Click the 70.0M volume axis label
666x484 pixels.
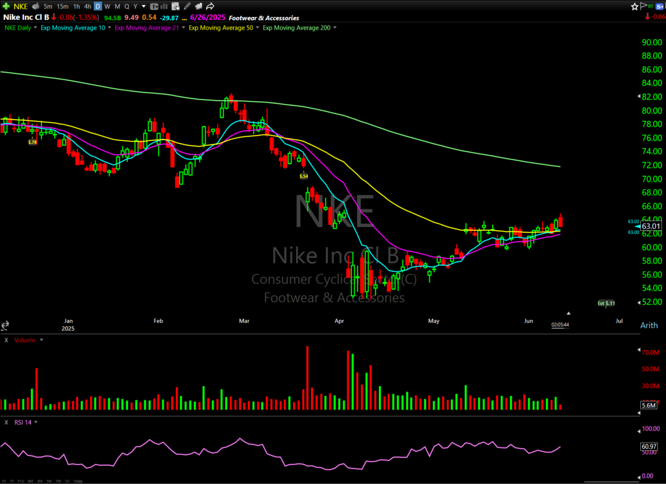point(651,352)
